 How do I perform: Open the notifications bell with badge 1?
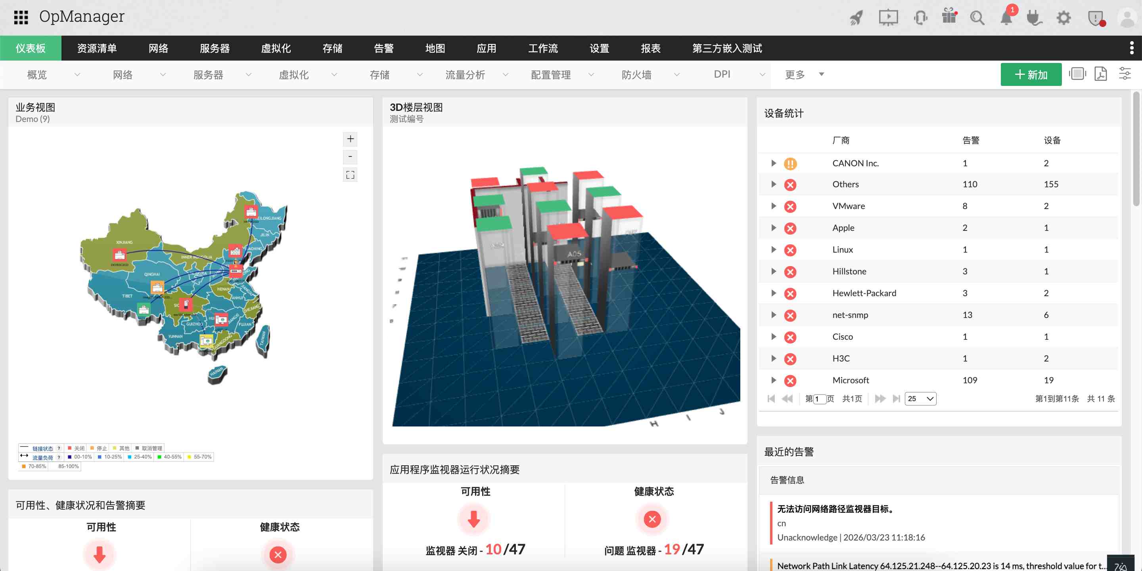[1006, 18]
